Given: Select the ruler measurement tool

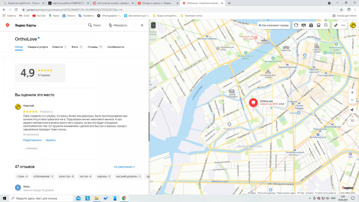Looking at the screenshot, I should [336, 25].
